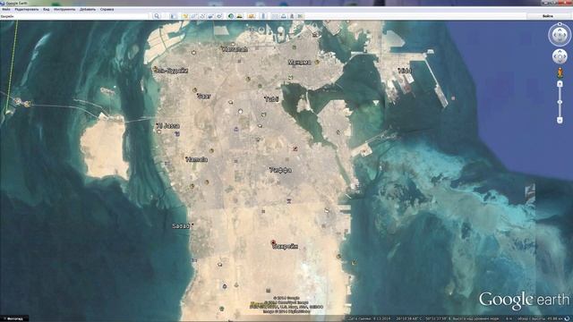This screenshot has height=322, width=573.
Task: Reset north using the N compass marker
Action: tap(560, 24)
